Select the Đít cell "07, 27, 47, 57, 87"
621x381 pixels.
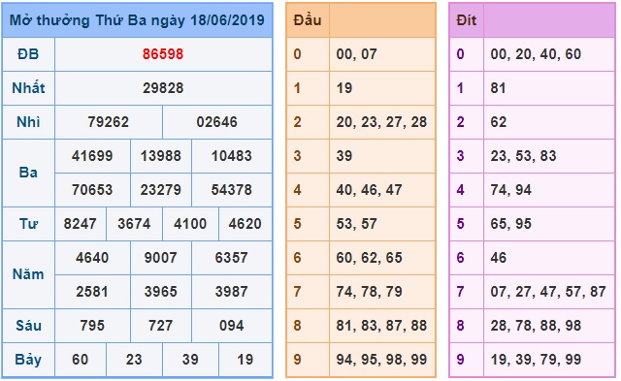(x=548, y=292)
